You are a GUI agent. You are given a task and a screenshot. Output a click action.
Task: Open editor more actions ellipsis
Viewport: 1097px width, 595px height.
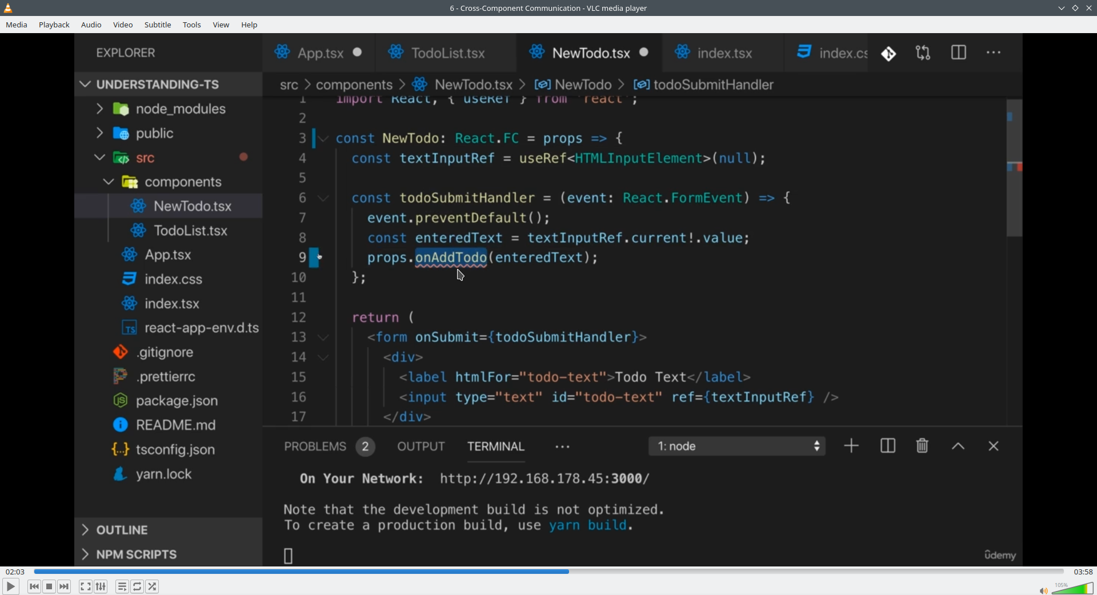pyautogui.click(x=994, y=53)
